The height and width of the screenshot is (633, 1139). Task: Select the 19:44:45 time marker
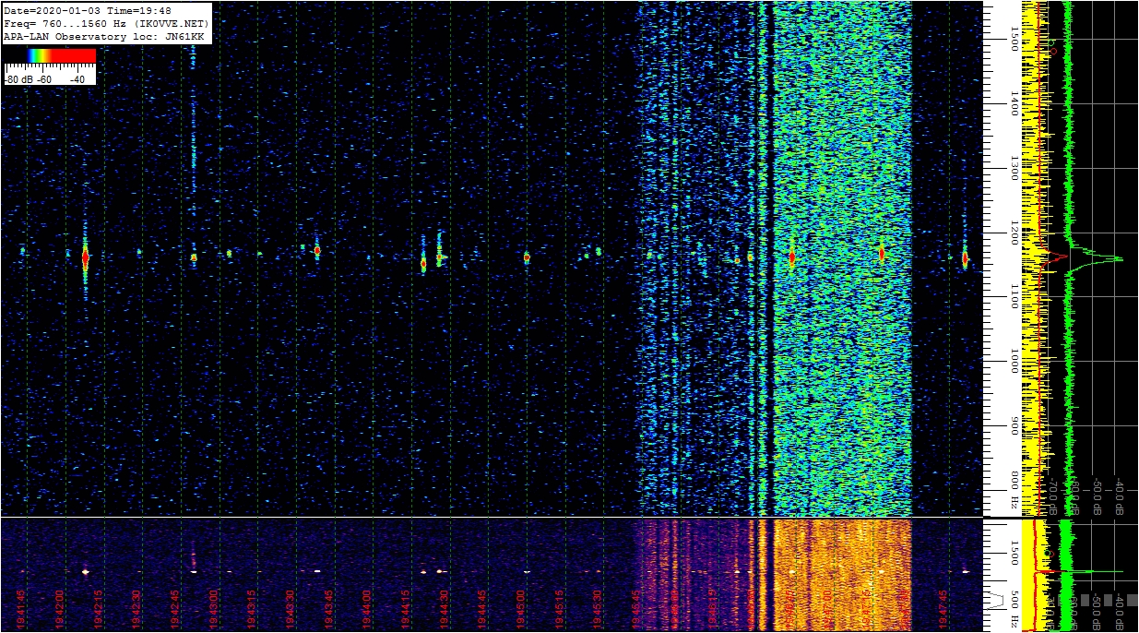tap(483, 609)
